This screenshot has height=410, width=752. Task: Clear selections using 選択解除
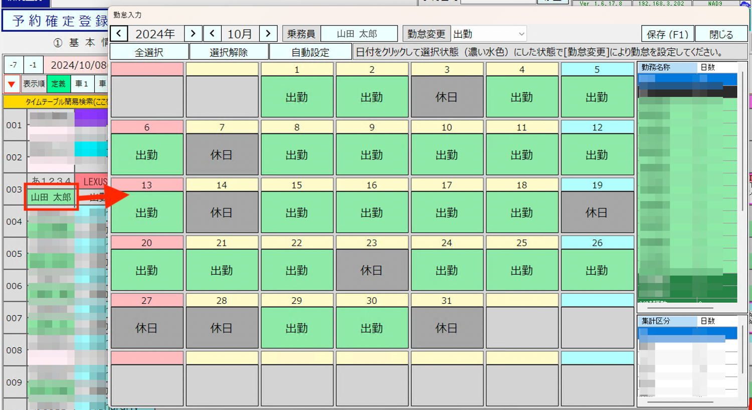[x=229, y=52]
